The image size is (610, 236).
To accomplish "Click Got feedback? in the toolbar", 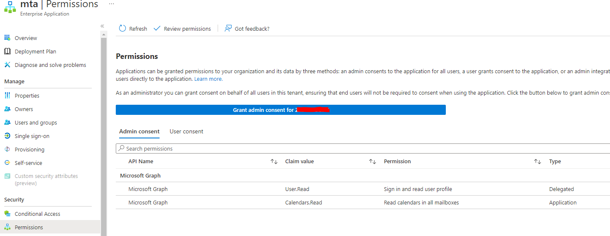I will (252, 29).
